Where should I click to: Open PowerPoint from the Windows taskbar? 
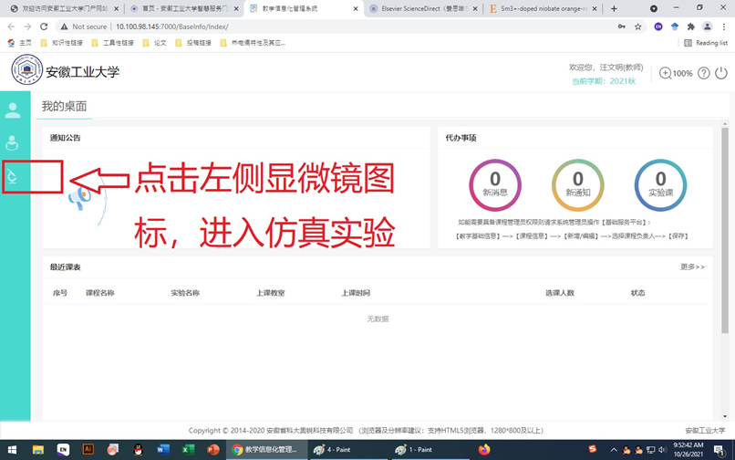(212, 450)
